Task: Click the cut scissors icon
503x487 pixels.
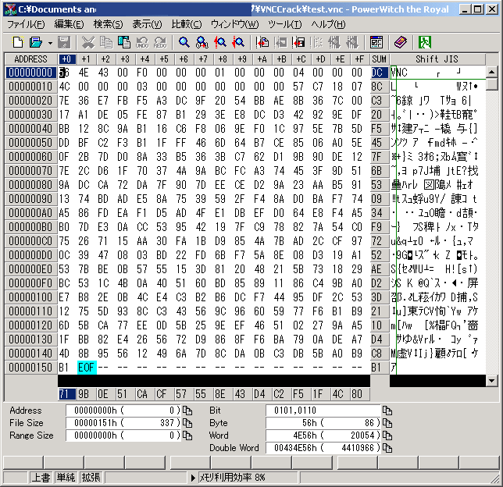Action: 87,42
